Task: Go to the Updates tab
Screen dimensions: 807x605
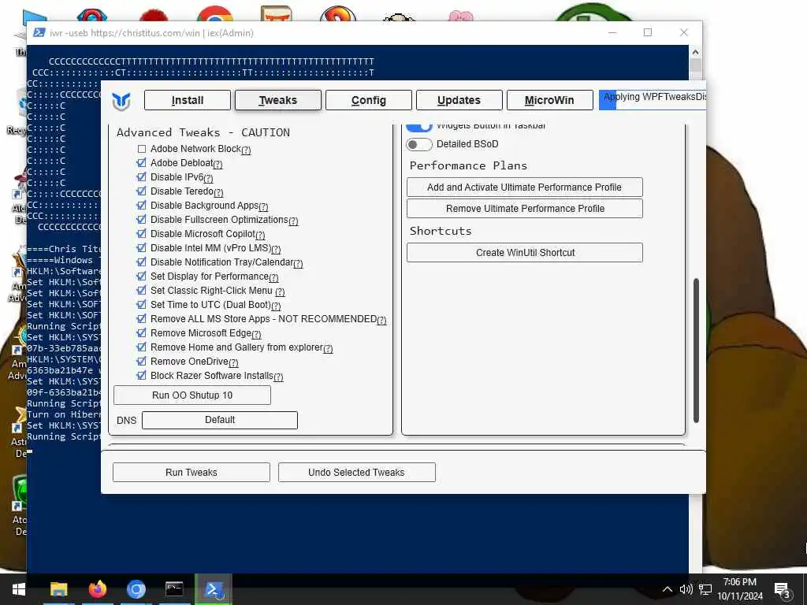Action: (x=459, y=100)
